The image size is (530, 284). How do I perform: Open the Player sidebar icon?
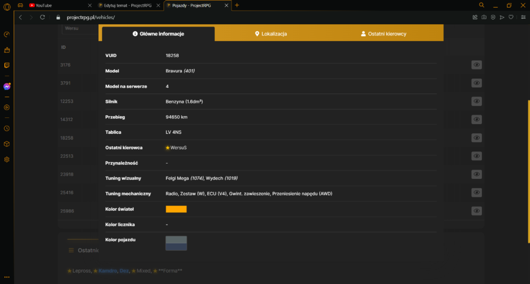[x=7, y=107]
